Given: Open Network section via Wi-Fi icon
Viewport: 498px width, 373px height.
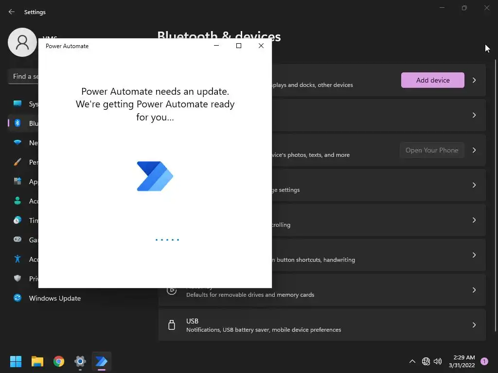Looking at the screenshot, I should point(18,142).
